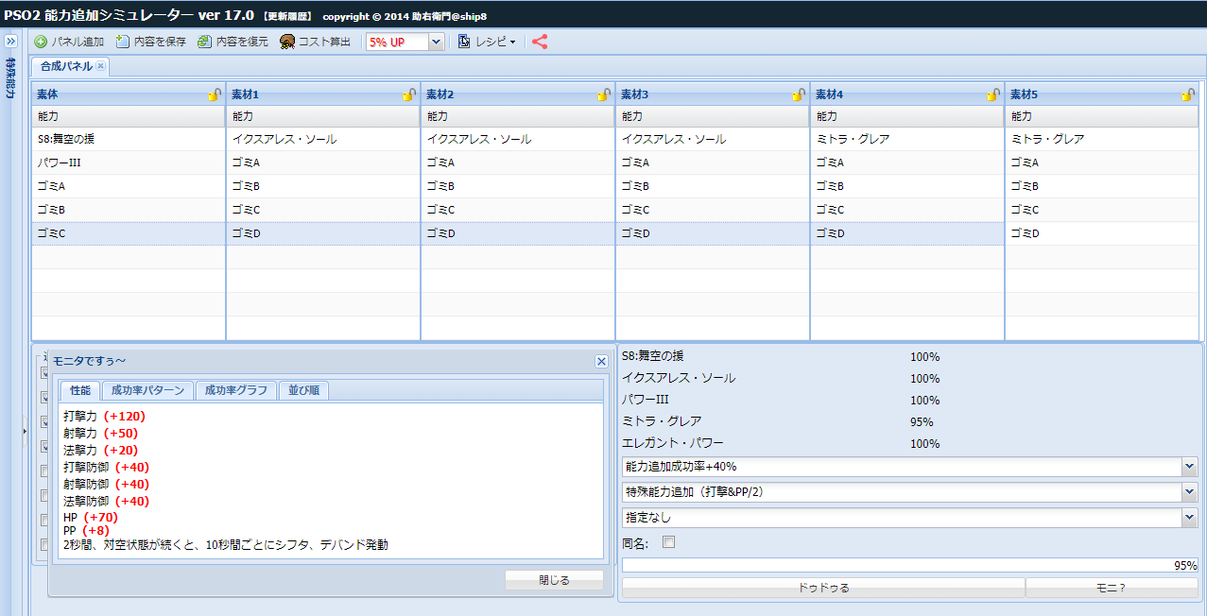Switch to the 成功率パターン tab
The width and height of the screenshot is (1207, 616).
coord(147,390)
